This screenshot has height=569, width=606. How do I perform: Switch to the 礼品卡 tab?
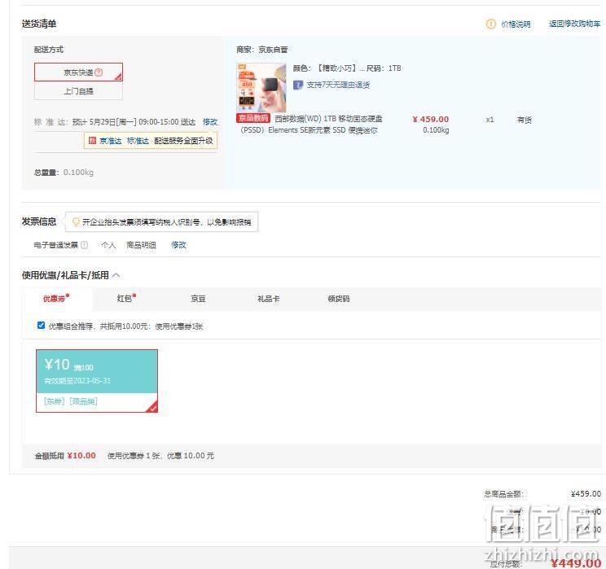pos(269,299)
